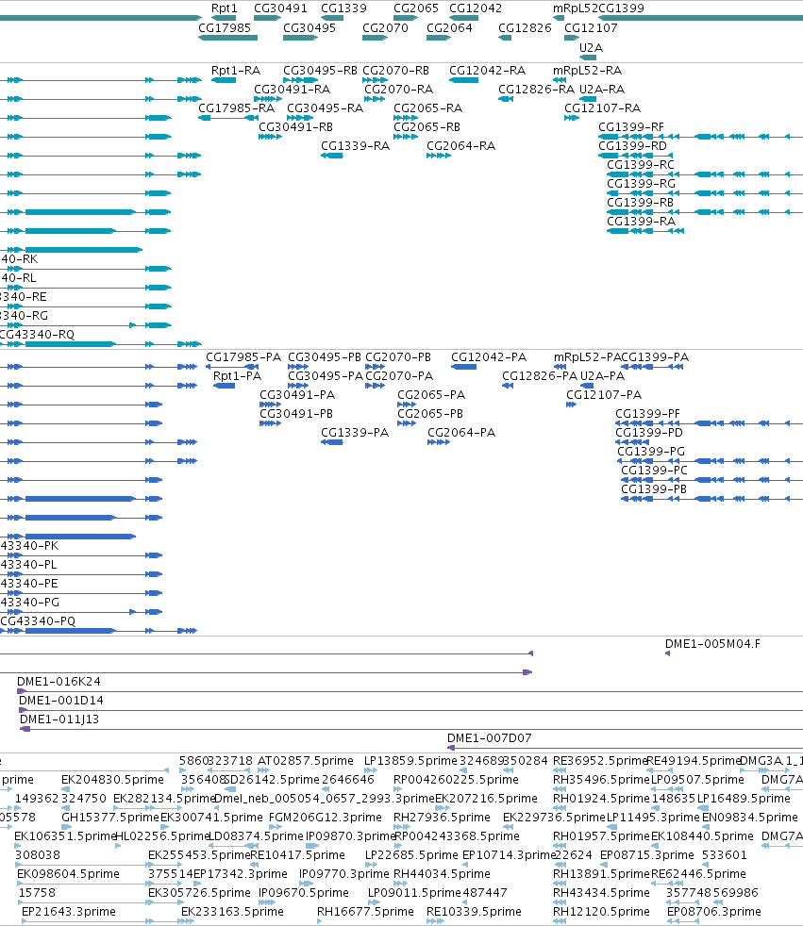
Task: Select EST RH44034.5prime
Action: (x=442, y=874)
